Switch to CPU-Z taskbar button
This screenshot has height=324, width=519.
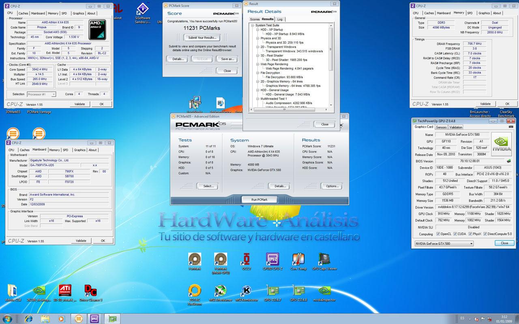click(x=95, y=318)
